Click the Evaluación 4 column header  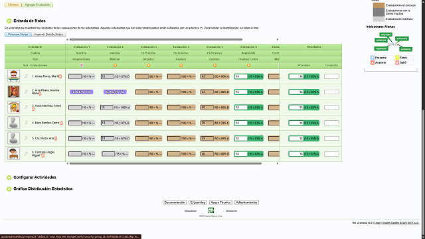181,47
